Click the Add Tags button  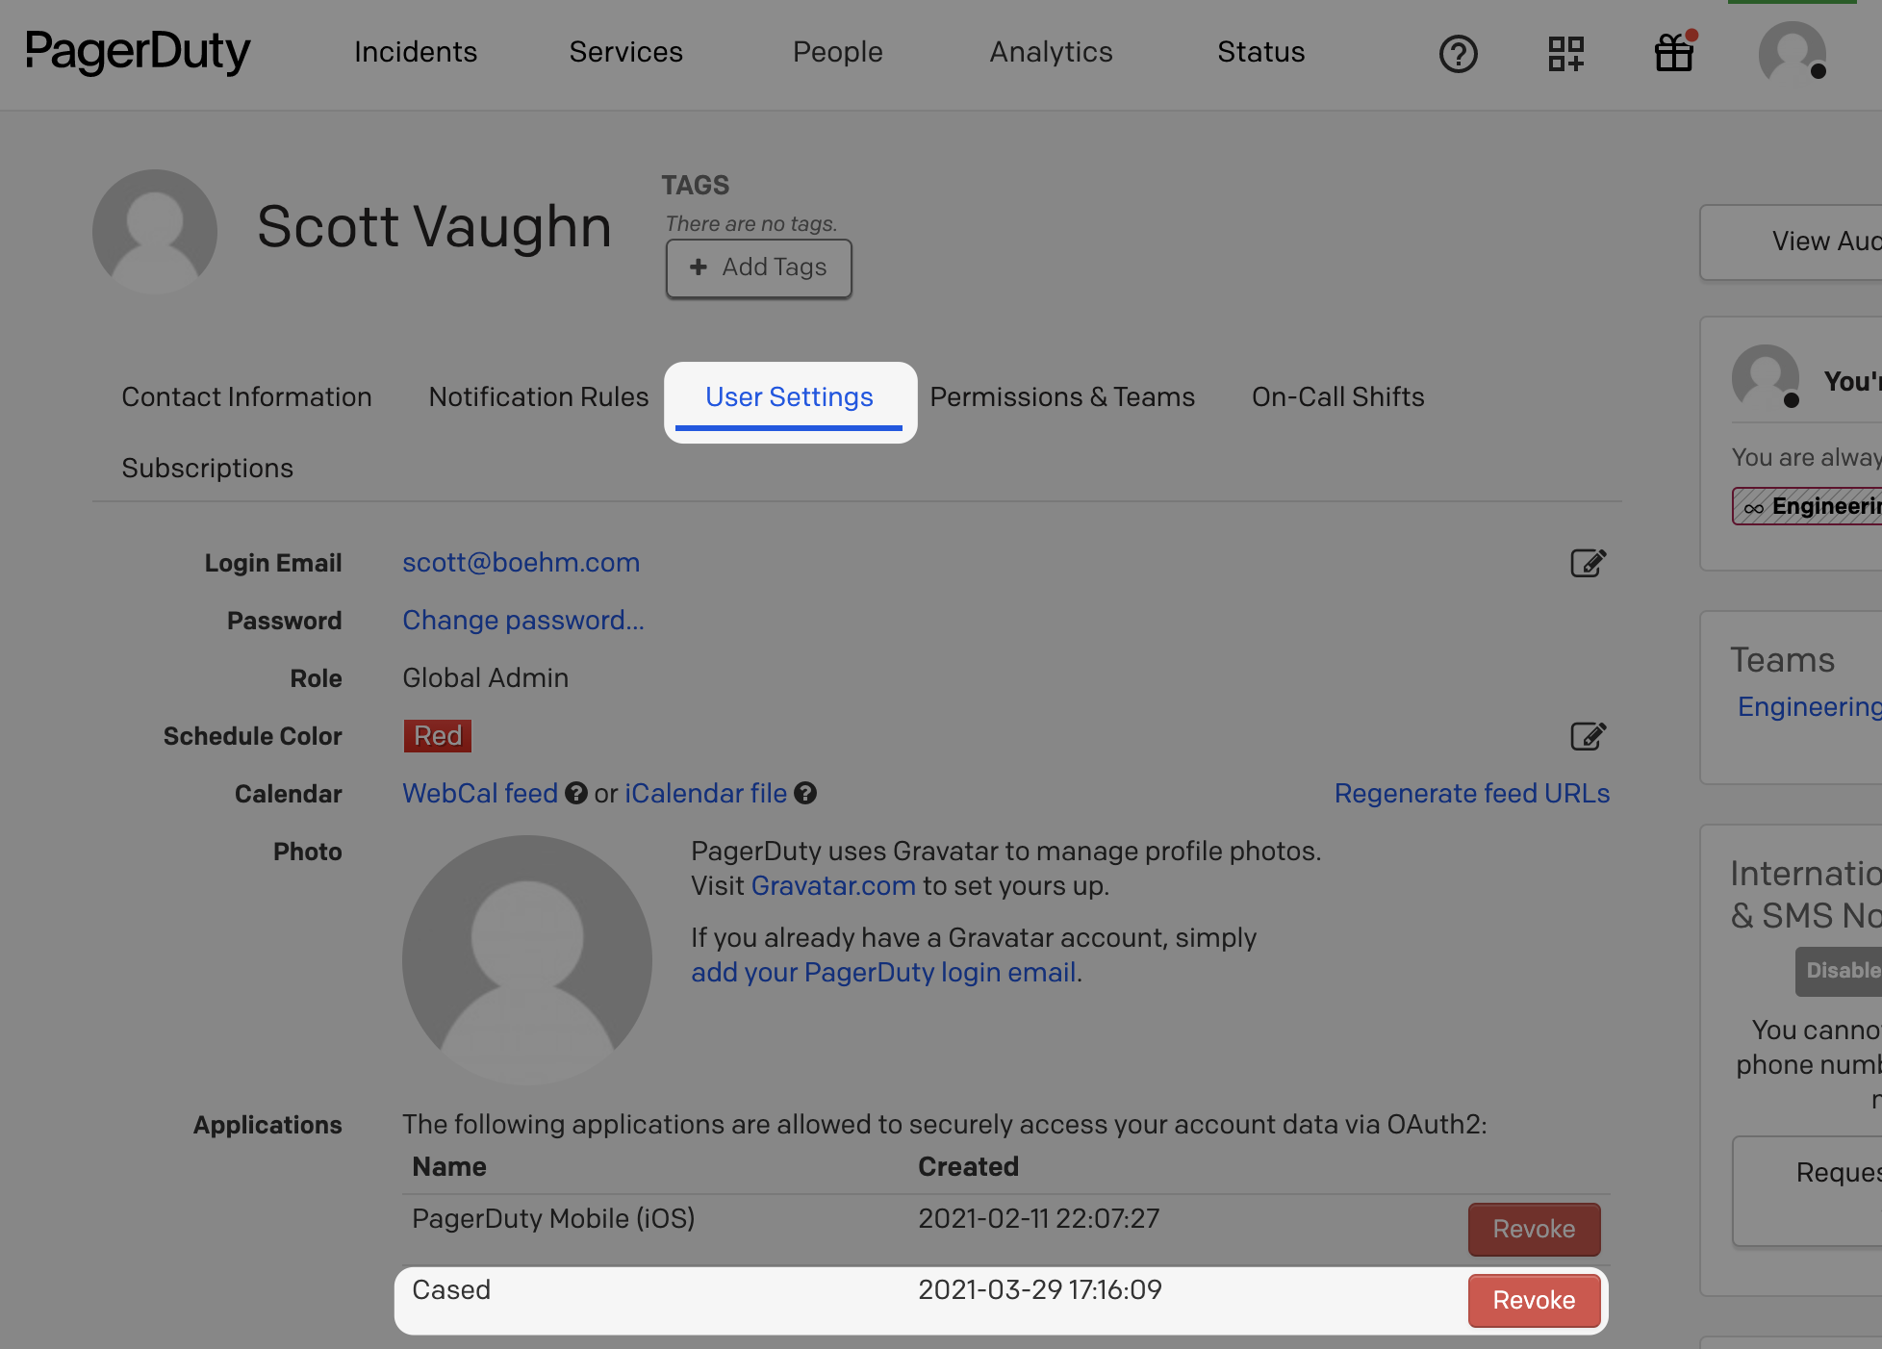758,267
